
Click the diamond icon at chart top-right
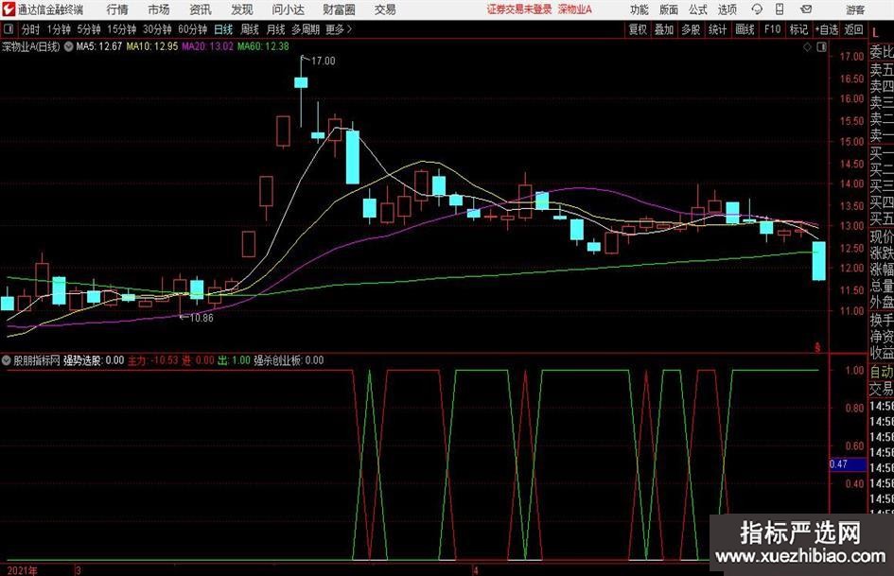[807, 47]
